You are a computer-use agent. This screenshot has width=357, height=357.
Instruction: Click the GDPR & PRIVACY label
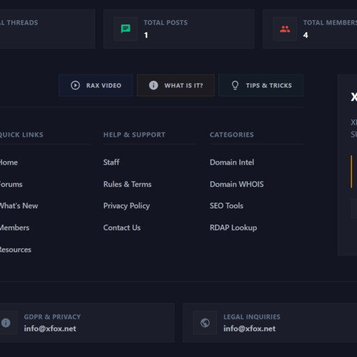[52, 317]
